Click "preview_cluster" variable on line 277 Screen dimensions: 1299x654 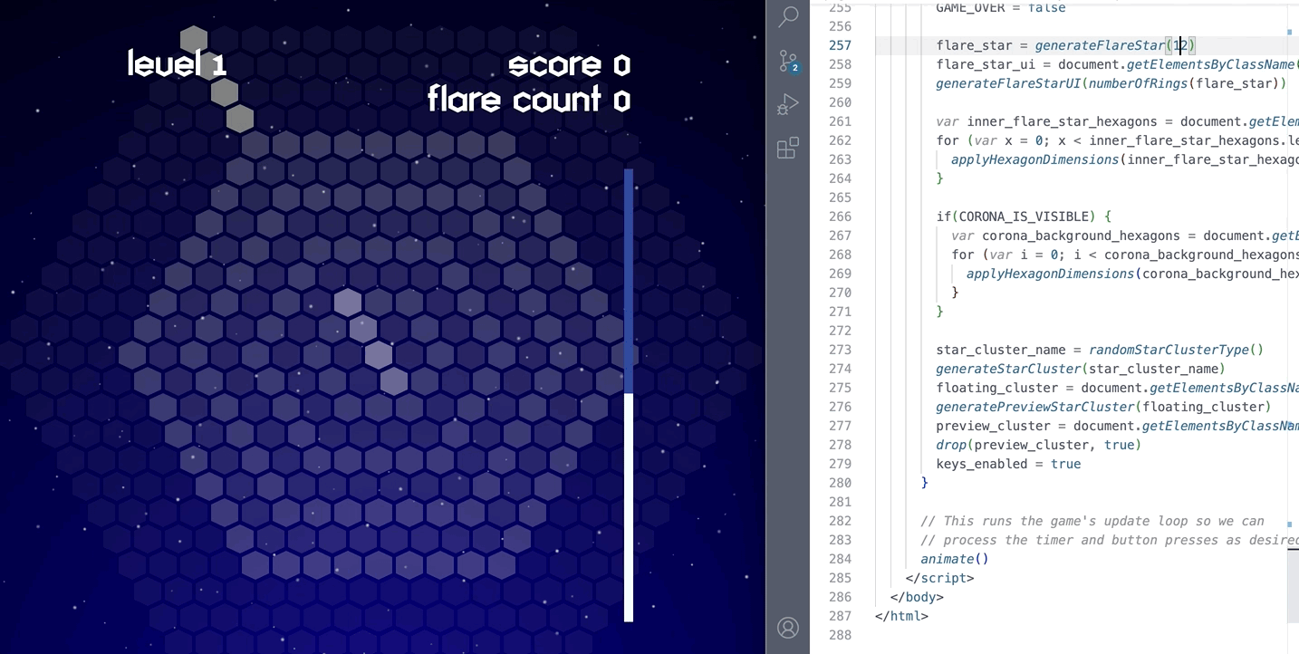(x=993, y=426)
